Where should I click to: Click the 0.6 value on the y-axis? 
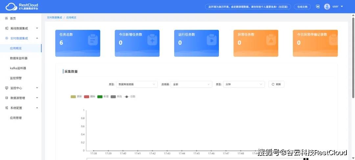pyautogui.click(x=83, y=126)
